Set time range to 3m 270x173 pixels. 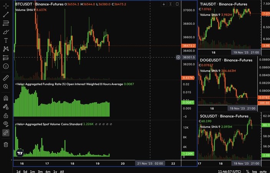[x=40, y=171]
